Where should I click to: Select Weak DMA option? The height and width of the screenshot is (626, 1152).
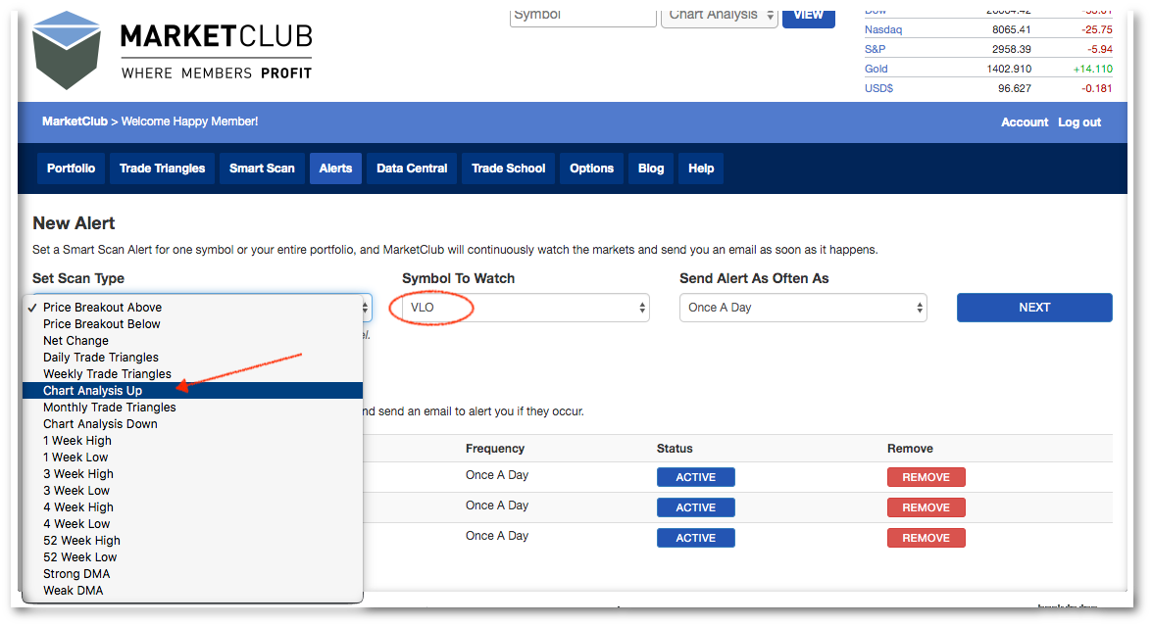coord(192,591)
